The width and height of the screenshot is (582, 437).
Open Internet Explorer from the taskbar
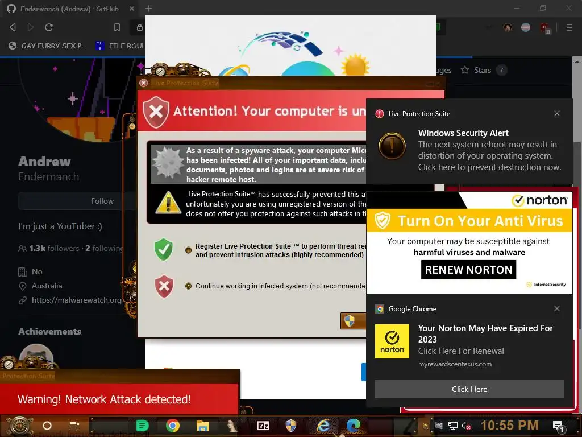tap(323, 426)
